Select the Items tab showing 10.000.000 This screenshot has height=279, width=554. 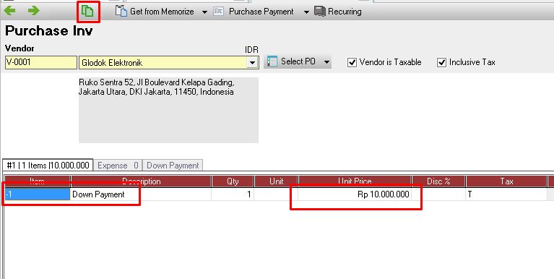click(x=48, y=166)
